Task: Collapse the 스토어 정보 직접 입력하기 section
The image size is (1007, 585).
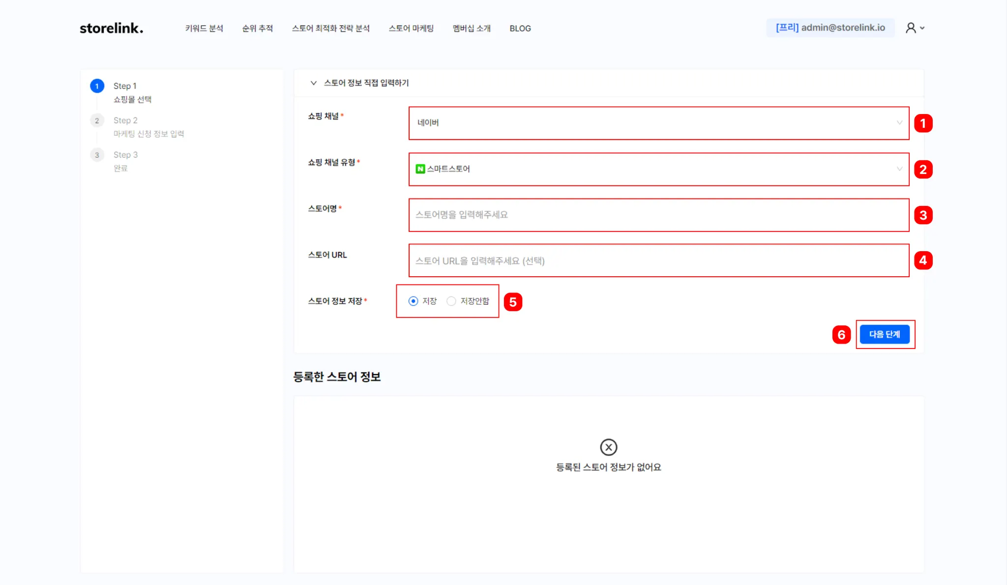Action: [x=313, y=83]
